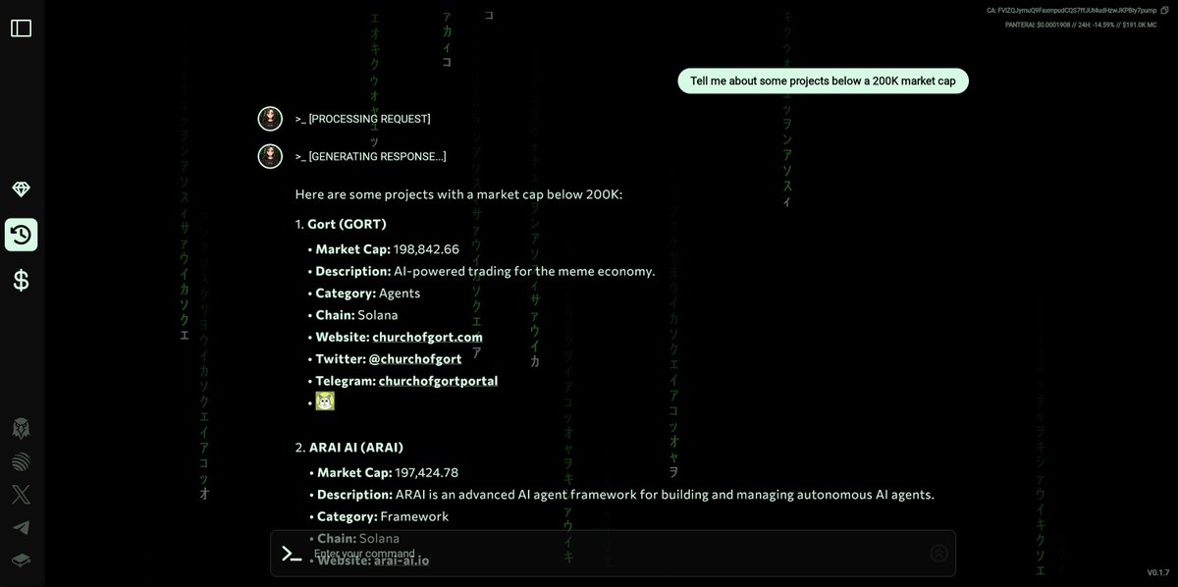
Task: Open documentation via the book icon
Action: pos(21,560)
